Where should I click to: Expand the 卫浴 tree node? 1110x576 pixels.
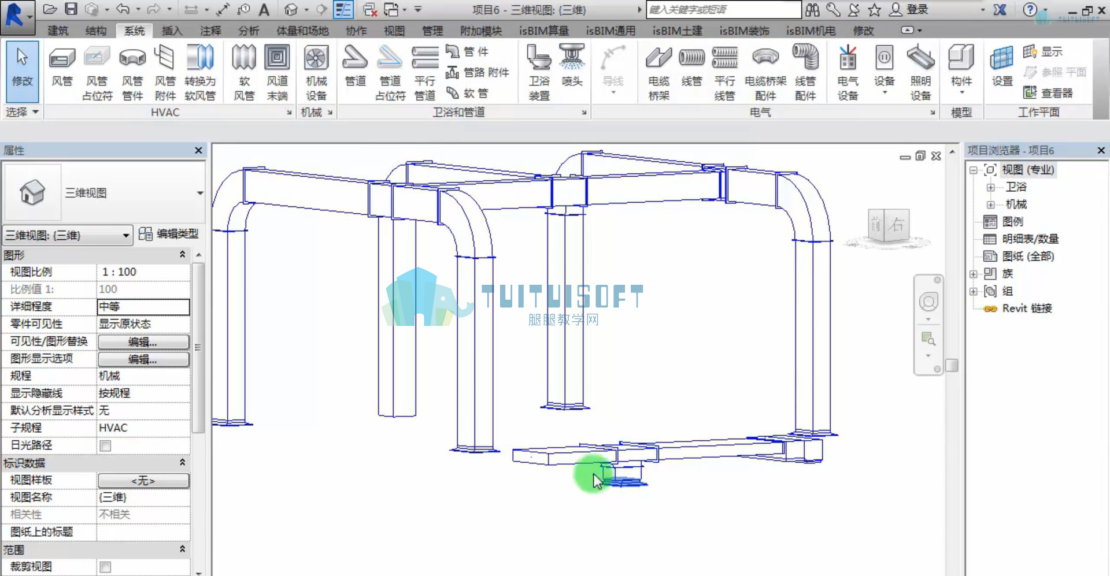(990, 187)
